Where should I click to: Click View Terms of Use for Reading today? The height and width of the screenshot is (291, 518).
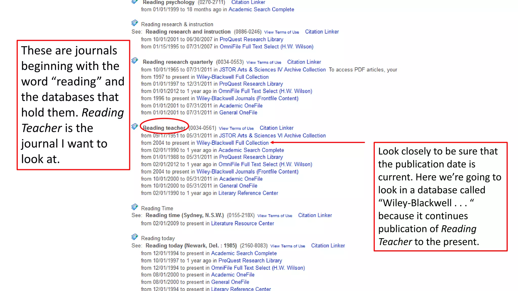[288, 246]
